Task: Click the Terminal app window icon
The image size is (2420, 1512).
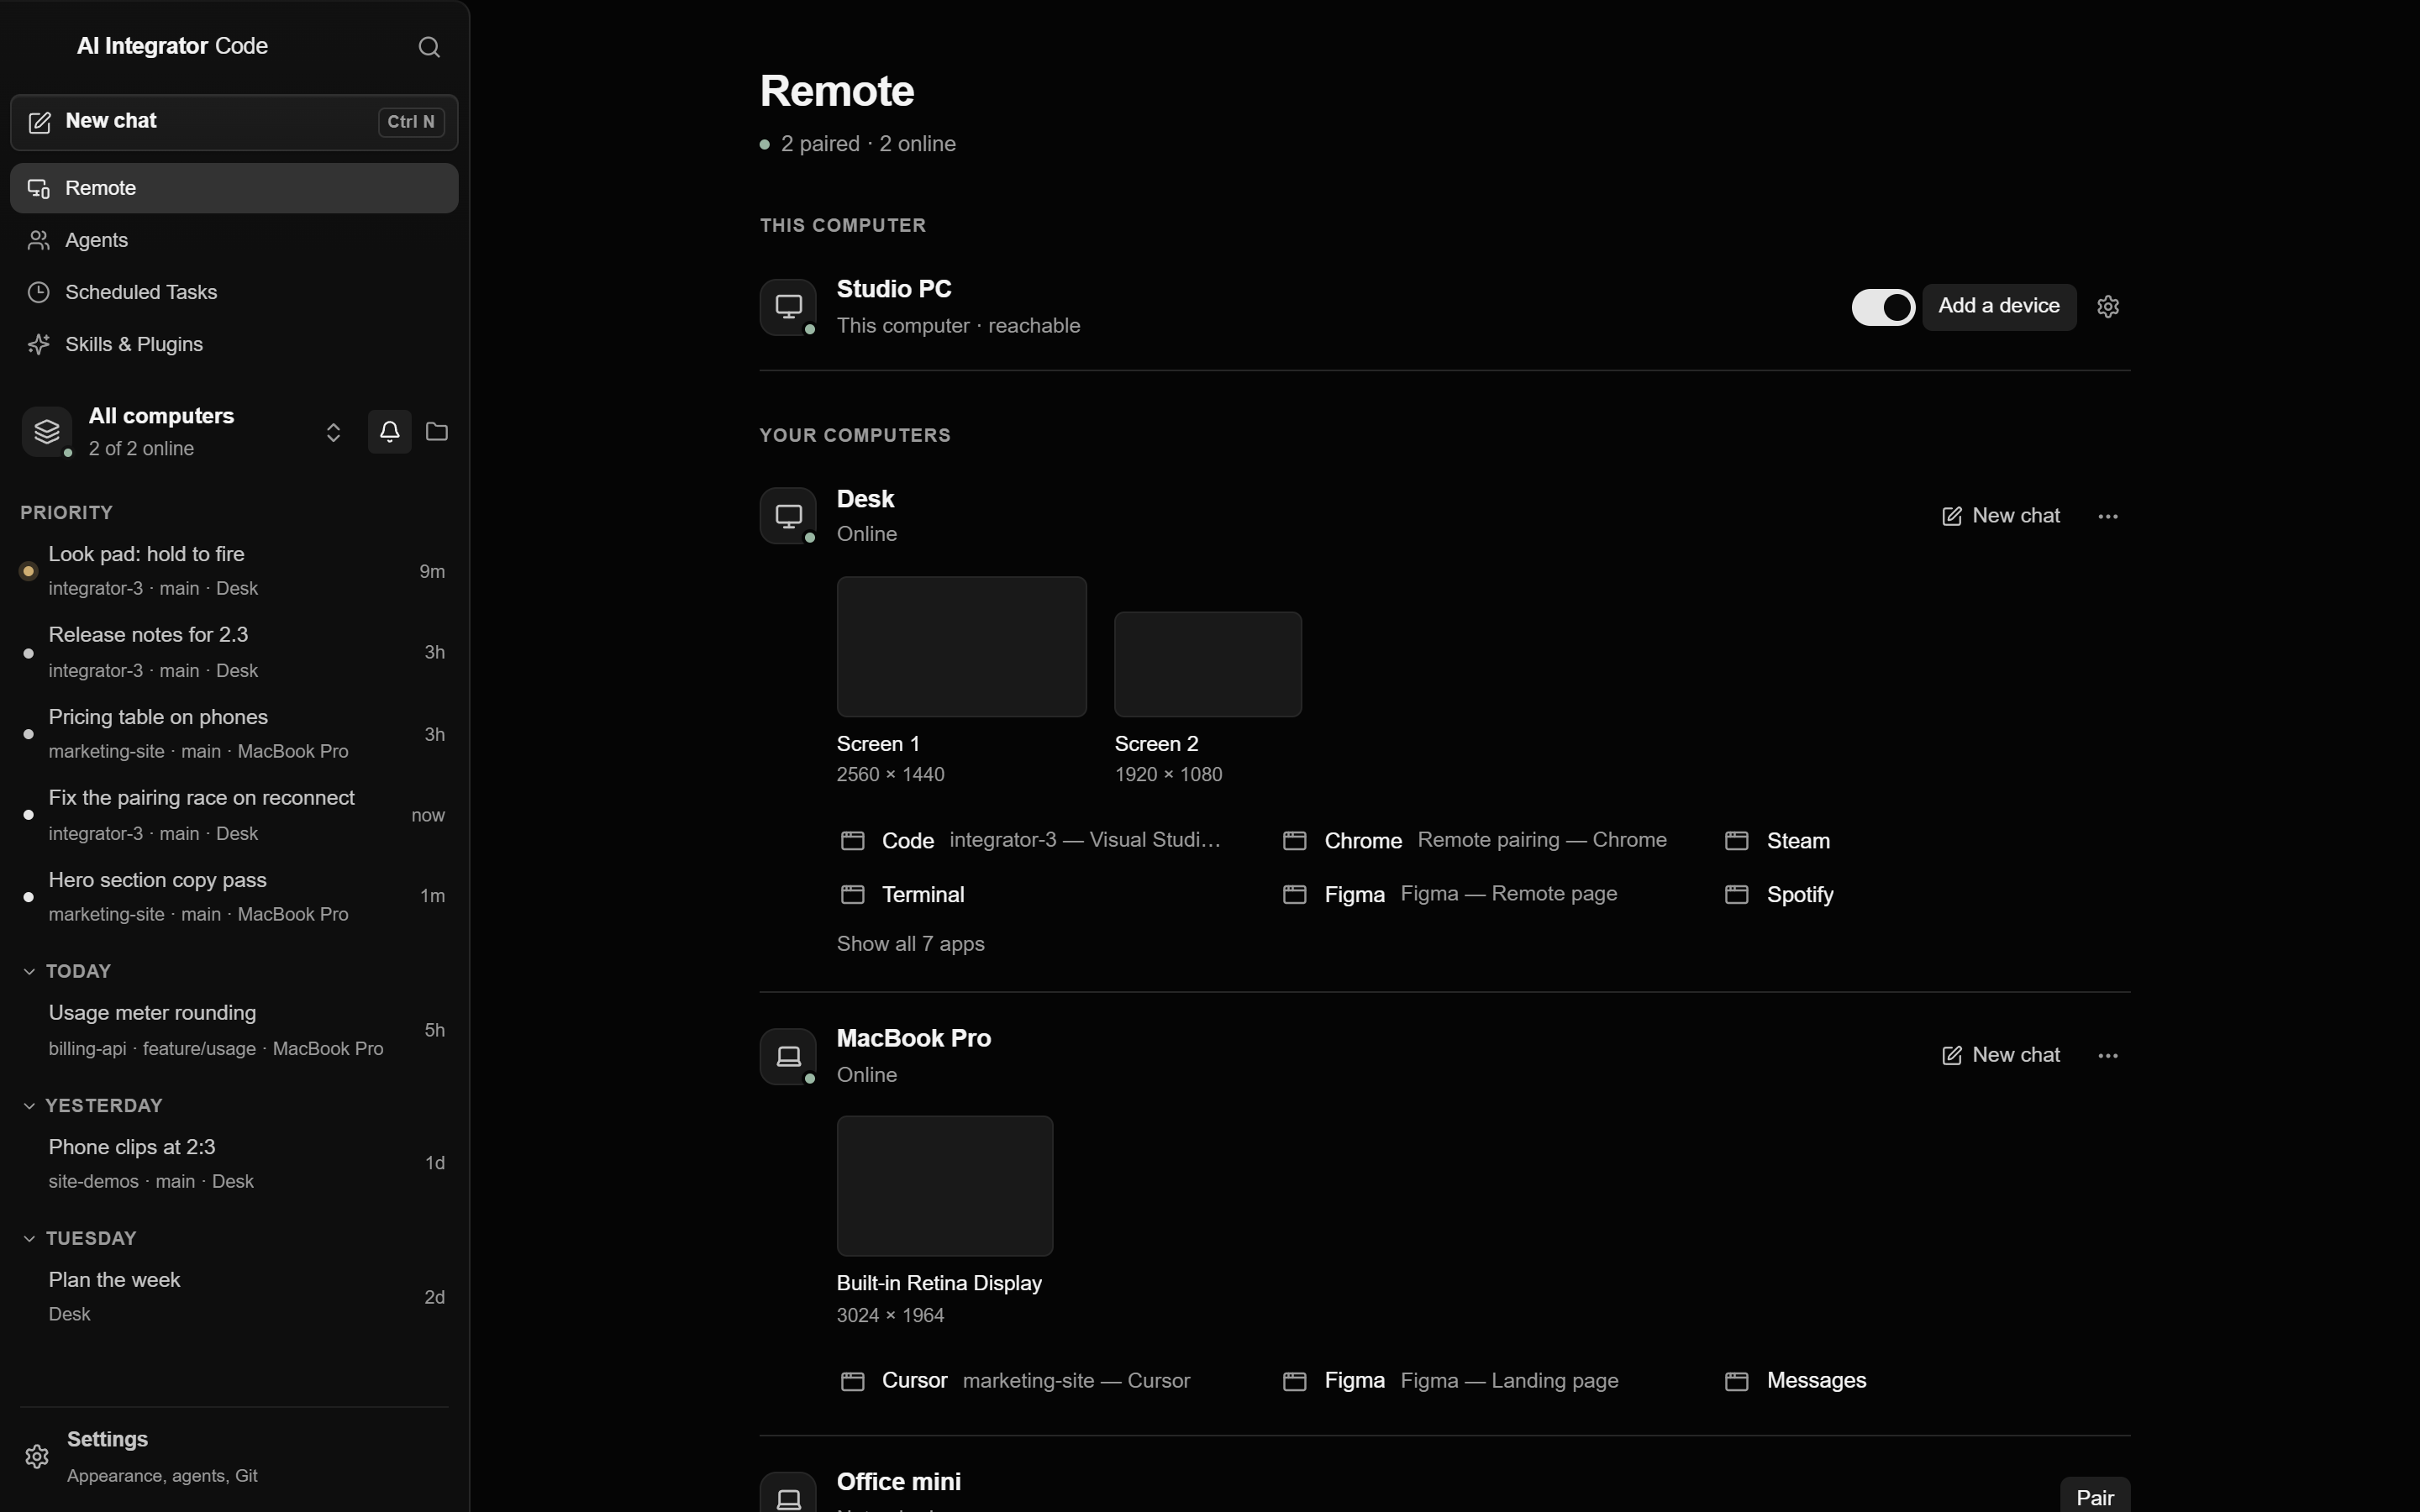Action: click(852, 894)
